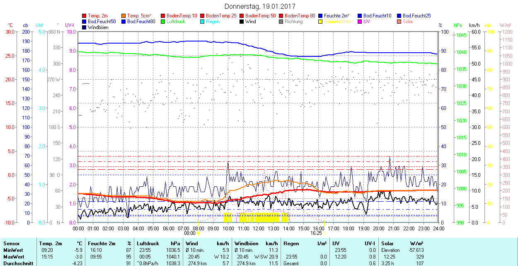Click the red Temp. 2m legend swatch
Image resolution: width=518 pixels, height=266 pixels.
click(85, 16)
